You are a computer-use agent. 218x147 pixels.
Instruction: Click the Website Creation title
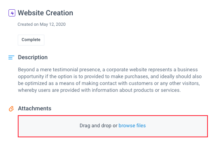pos(45,13)
